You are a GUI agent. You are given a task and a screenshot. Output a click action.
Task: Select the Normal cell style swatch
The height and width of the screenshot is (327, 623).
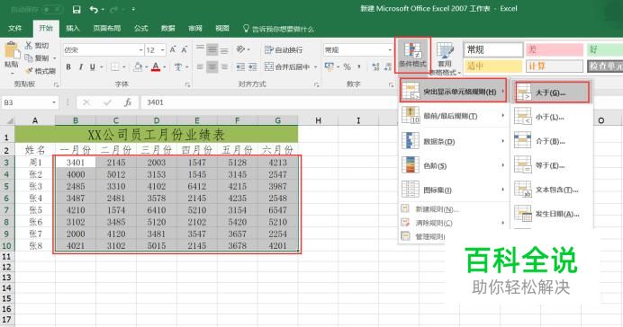tap(493, 50)
